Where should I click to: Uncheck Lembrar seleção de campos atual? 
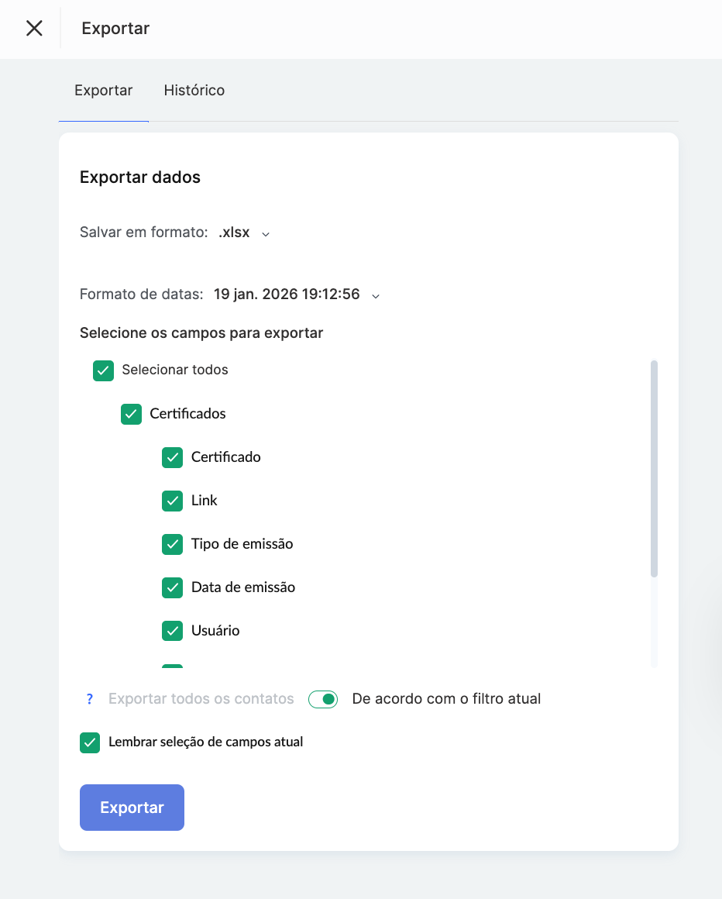tap(90, 742)
